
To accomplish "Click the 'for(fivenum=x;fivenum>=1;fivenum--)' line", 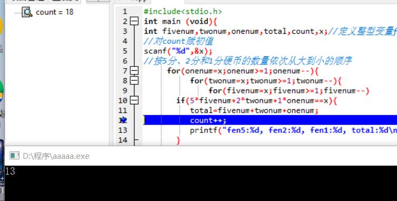I will [x=289, y=91].
